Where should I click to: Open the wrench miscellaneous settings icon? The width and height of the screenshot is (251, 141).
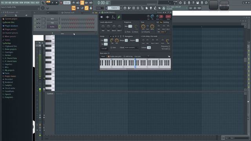[119, 17]
